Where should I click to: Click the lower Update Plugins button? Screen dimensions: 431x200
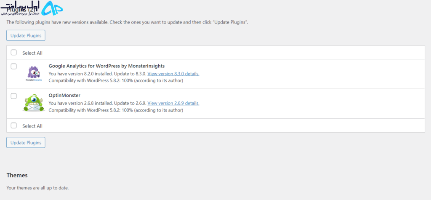[26, 142]
